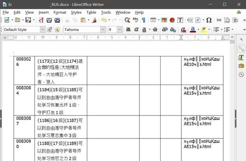Toggle formatting marks (pilcrow)
The image size is (246, 161).
pos(143,20)
